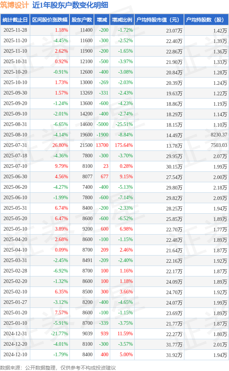Select the 2025-11-28 date cell
The width and height of the screenshot is (229, 371).
pos(15,30)
